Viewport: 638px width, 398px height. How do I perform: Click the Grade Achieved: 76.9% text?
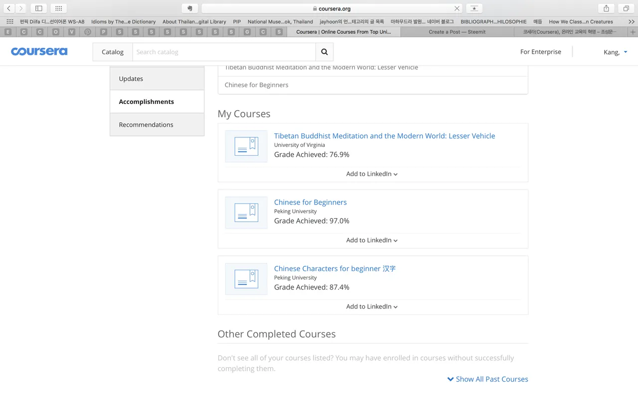click(x=312, y=155)
